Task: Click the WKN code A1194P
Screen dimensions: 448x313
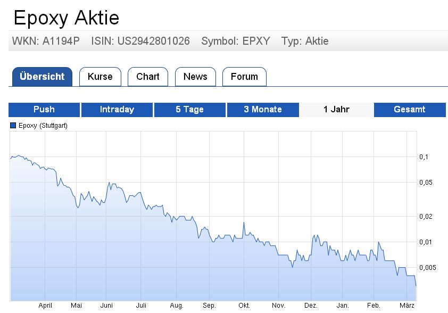Action: tap(61, 41)
